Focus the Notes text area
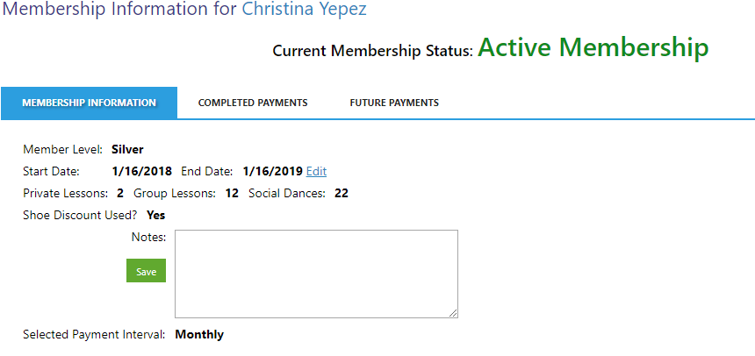 (x=316, y=274)
